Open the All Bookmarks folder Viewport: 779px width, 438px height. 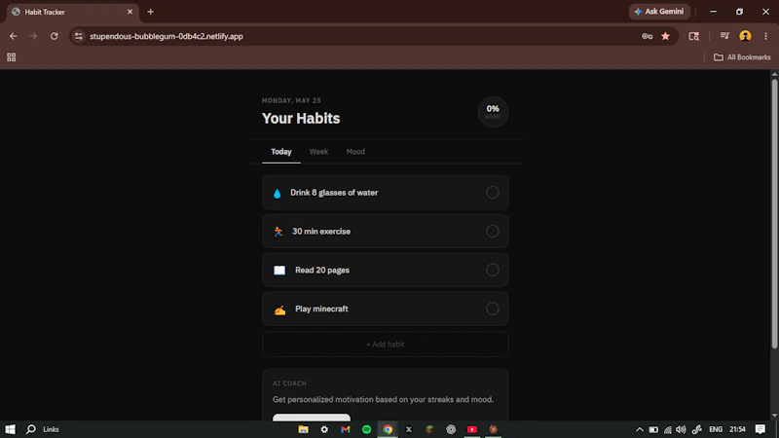[742, 57]
